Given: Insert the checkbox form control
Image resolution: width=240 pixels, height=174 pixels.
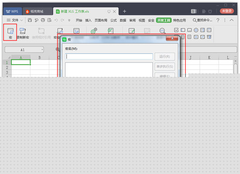Looking at the screenshot, I should 176,30.
